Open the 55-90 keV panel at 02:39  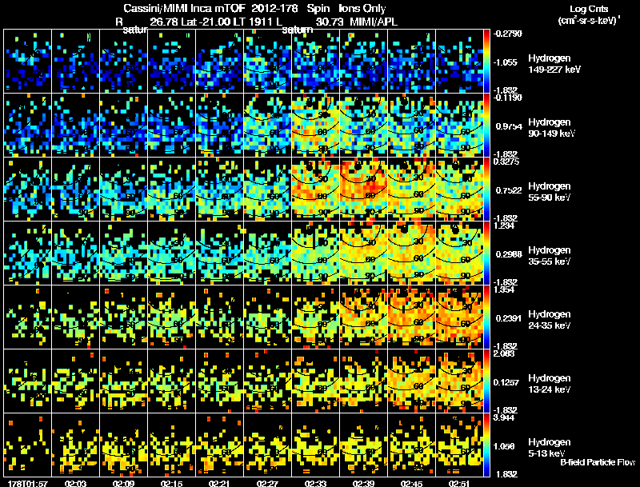[363, 190]
